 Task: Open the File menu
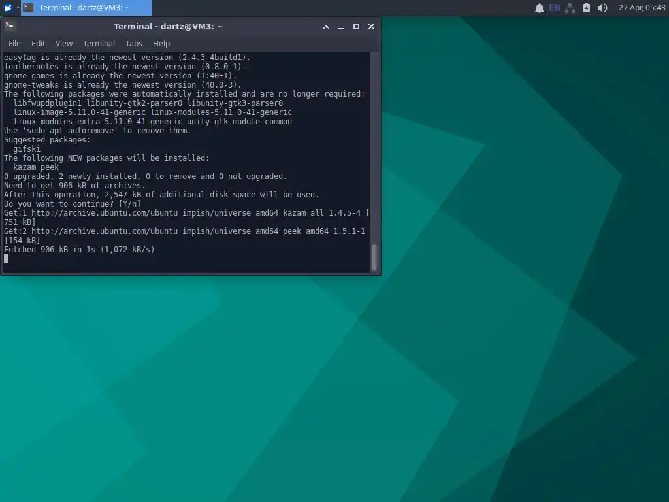pos(14,44)
